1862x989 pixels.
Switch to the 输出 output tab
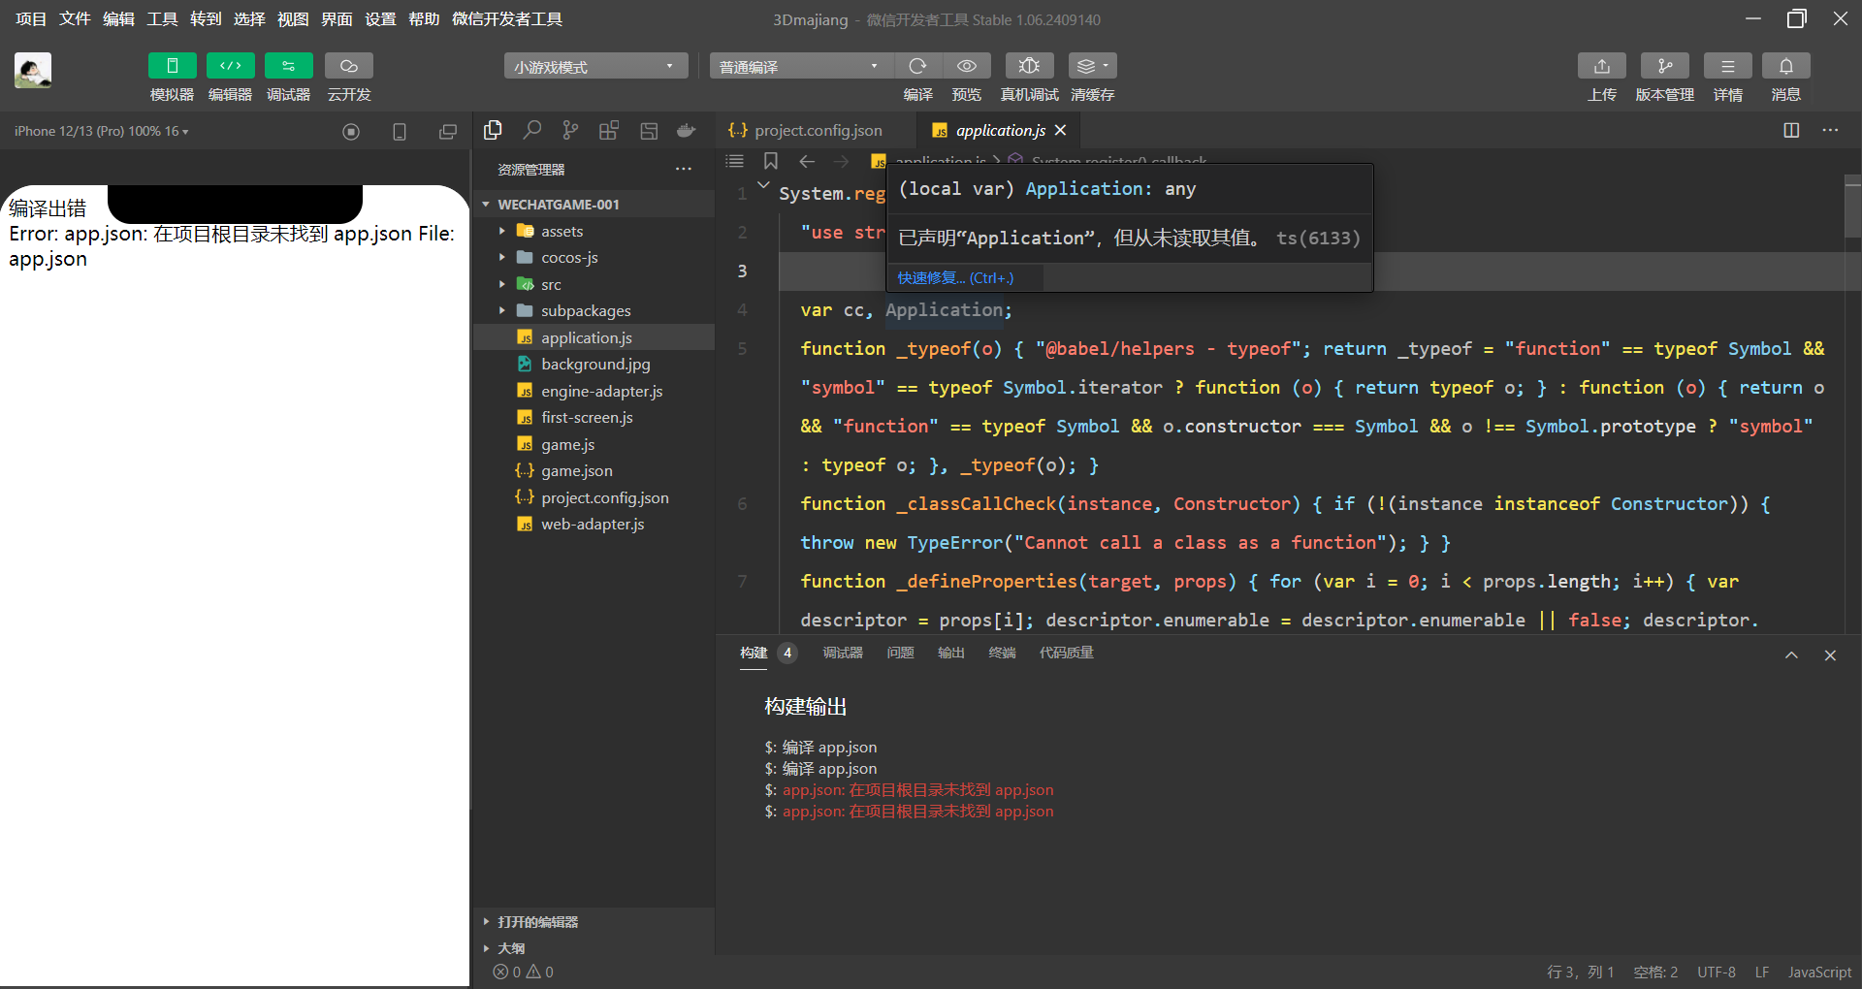pos(951,653)
